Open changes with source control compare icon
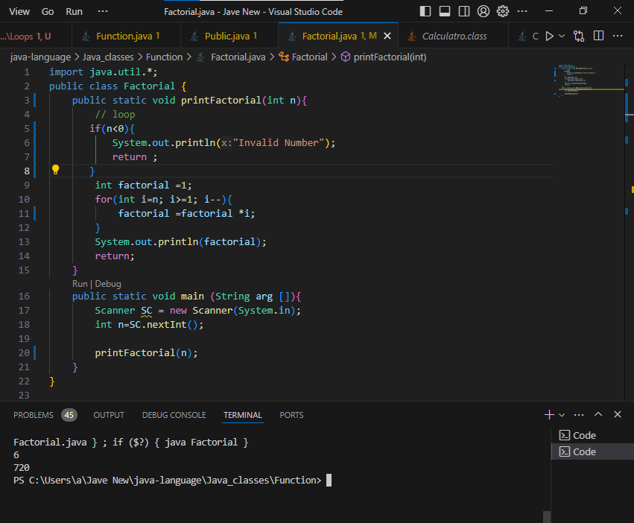This screenshot has width=634, height=523. tap(579, 36)
